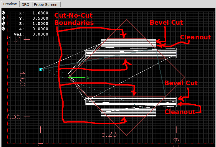
Task: Click the Cut-No-Cut Boundaries annotation text
Action: click(x=74, y=20)
